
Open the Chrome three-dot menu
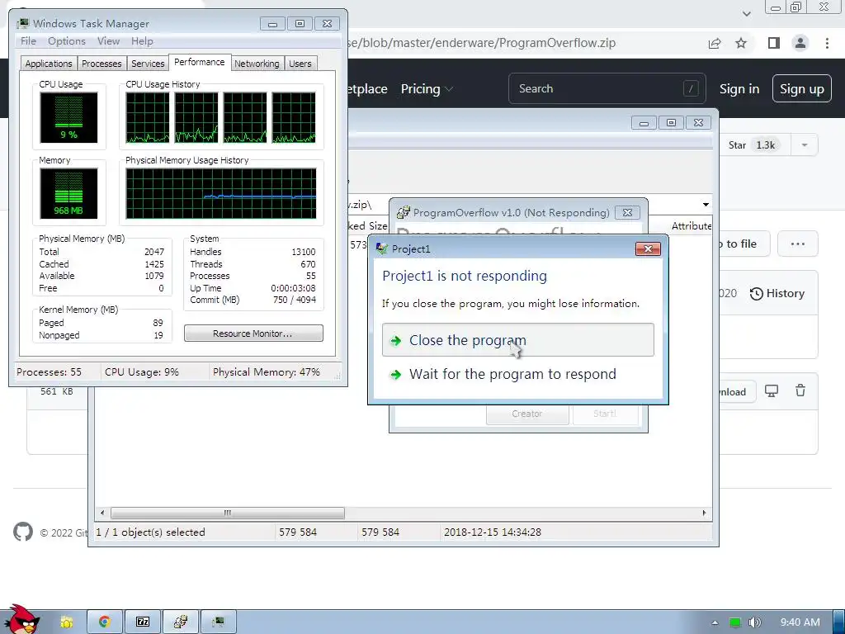pos(827,43)
